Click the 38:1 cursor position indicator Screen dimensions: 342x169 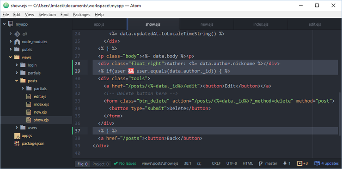coord(188,163)
